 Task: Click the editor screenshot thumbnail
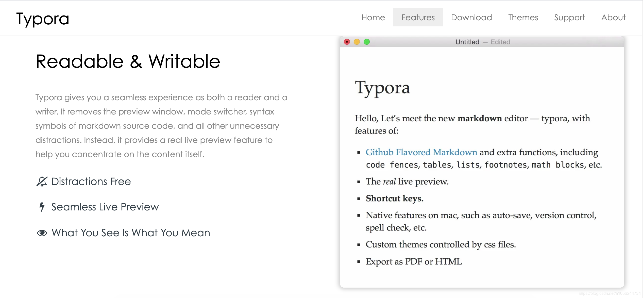pyautogui.click(x=482, y=162)
